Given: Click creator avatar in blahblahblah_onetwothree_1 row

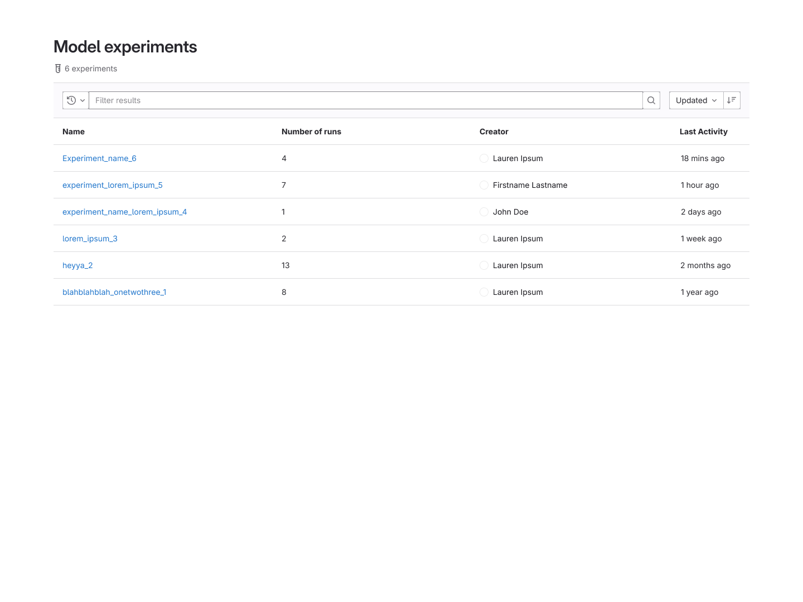Looking at the screenshot, I should coord(484,292).
